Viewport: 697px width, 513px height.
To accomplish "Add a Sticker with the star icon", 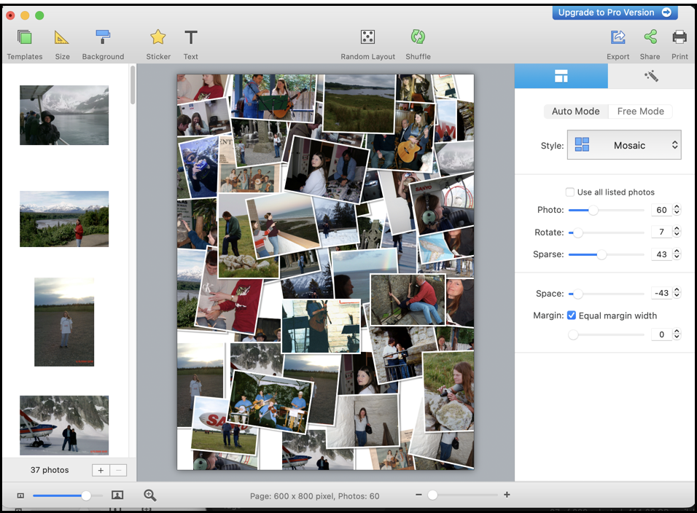I will [158, 44].
